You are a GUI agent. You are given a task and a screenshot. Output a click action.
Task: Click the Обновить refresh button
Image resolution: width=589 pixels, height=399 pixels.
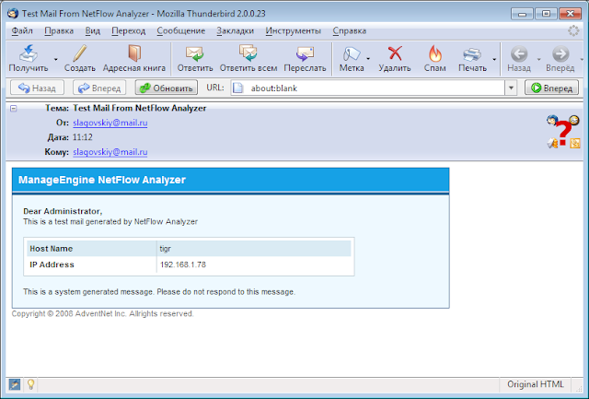tap(167, 88)
